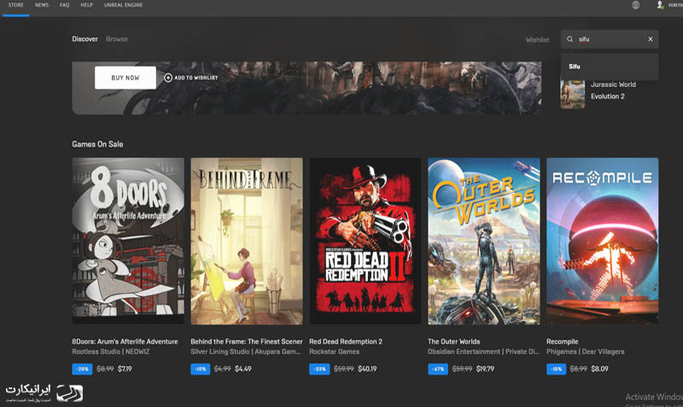Switch to the Browse tab
This screenshot has height=407, width=683.
pyautogui.click(x=117, y=39)
